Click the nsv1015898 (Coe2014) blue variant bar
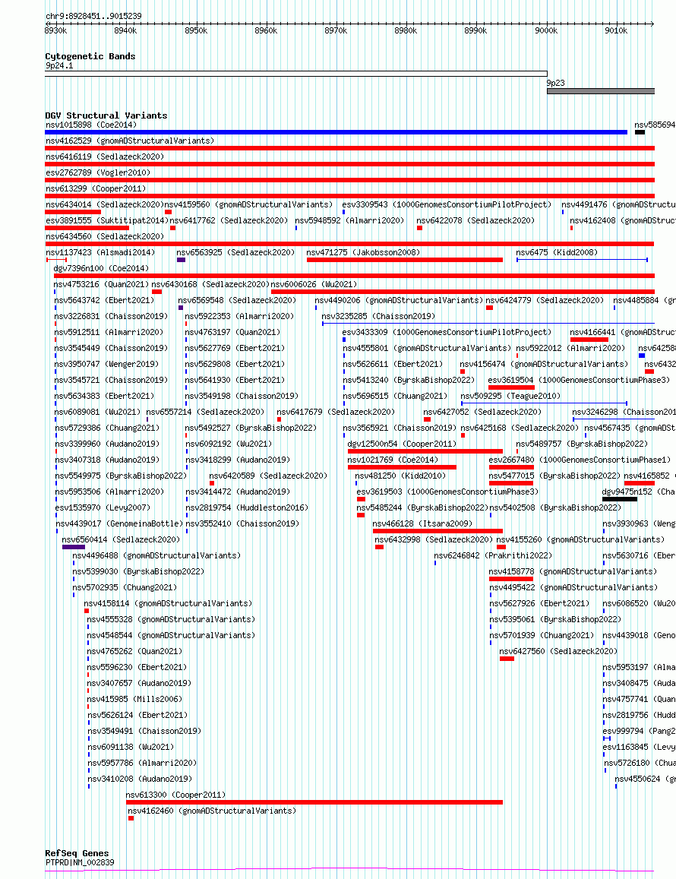 pyautogui.click(x=336, y=132)
